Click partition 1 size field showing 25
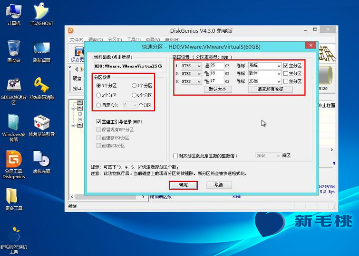This screenshot has width=359, height=256. coord(217,66)
